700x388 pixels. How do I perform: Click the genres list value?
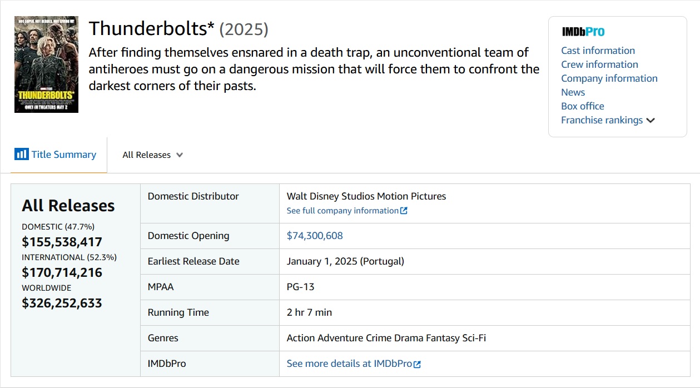(386, 338)
